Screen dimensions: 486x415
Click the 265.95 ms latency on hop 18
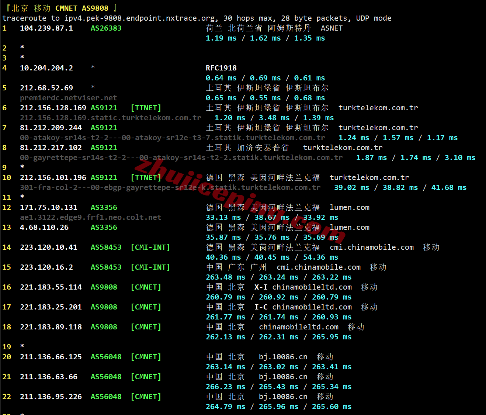pos(332,337)
